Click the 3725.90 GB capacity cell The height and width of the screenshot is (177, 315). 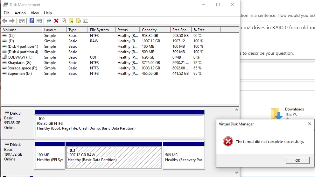pyautogui.click(x=151, y=63)
